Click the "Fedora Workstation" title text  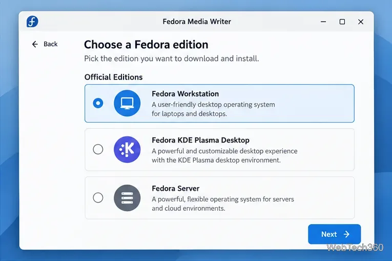click(185, 94)
